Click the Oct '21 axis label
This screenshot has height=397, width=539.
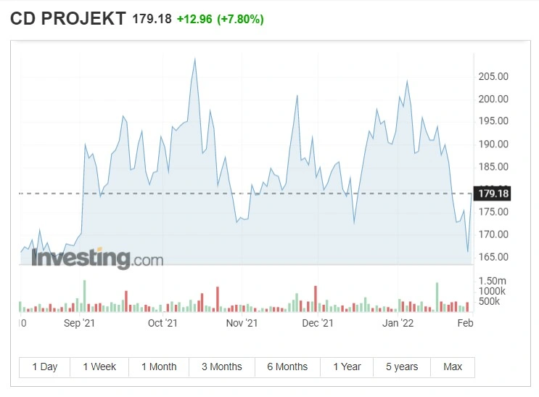162,323
